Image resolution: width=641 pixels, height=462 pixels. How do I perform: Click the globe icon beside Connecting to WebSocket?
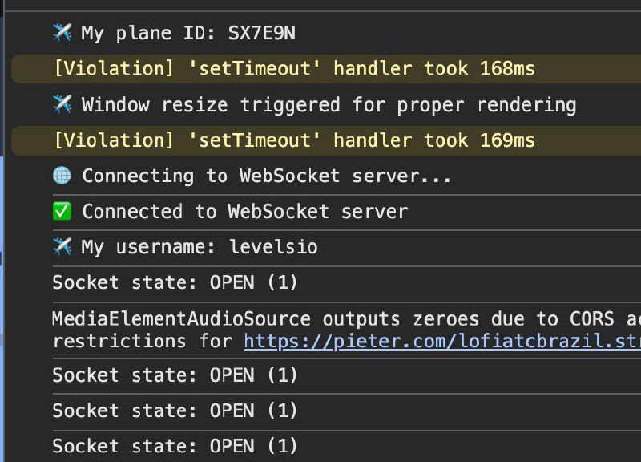[62, 176]
